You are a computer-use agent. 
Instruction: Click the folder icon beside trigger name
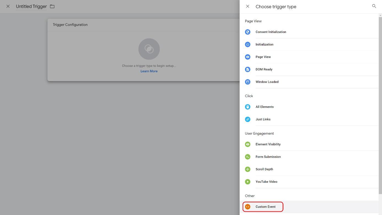(52, 6)
